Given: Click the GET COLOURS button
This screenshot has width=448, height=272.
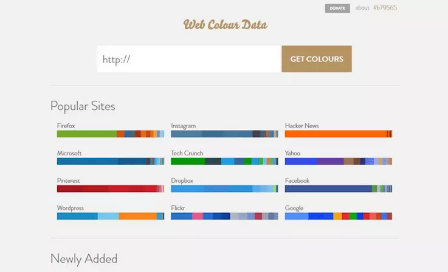Looking at the screenshot, I should click(x=317, y=59).
